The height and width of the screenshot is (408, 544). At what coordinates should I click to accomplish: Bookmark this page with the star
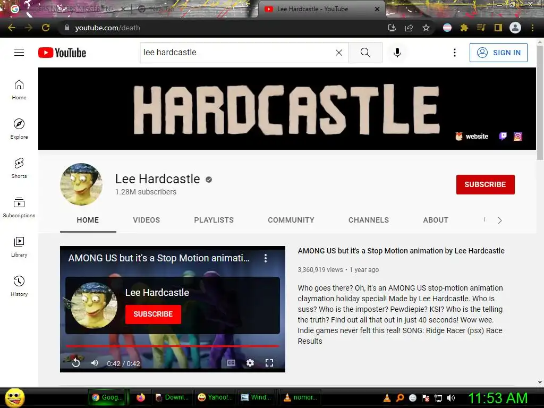[426, 28]
